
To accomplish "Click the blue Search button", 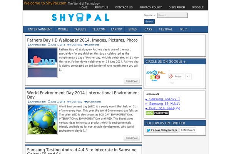I will coord(149,22).
